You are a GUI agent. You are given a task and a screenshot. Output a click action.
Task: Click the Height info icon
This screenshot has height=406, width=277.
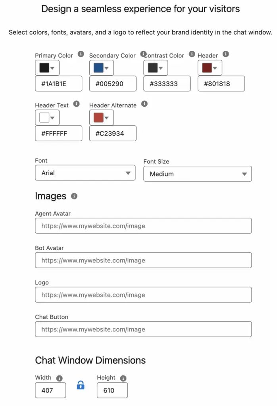(x=123, y=378)
